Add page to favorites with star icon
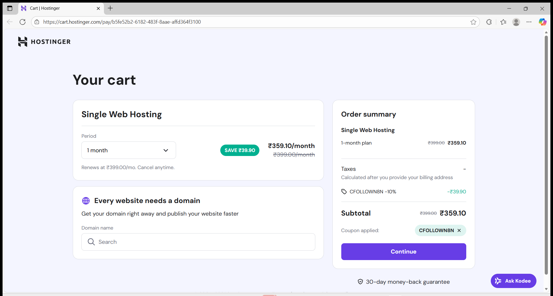Viewport: 553px width, 296px height. 473,22
